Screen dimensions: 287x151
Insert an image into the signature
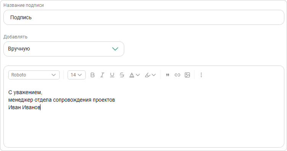click(x=187, y=75)
